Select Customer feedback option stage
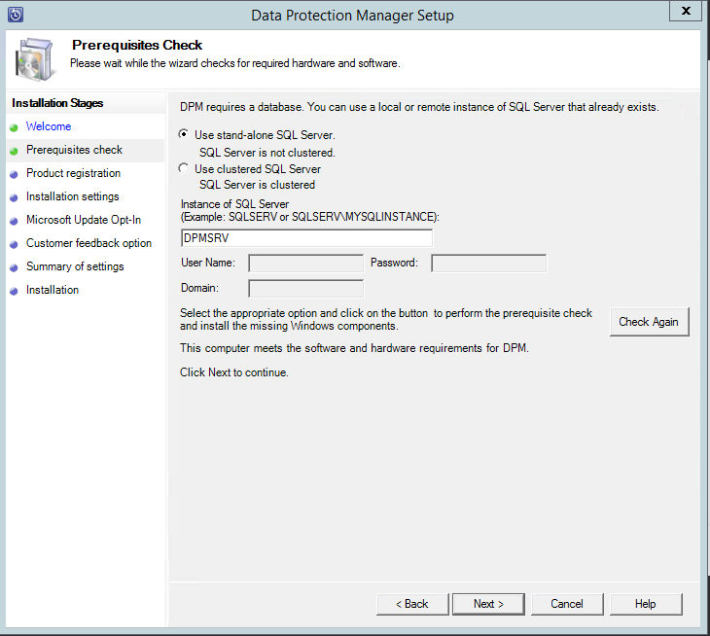 (89, 243)
